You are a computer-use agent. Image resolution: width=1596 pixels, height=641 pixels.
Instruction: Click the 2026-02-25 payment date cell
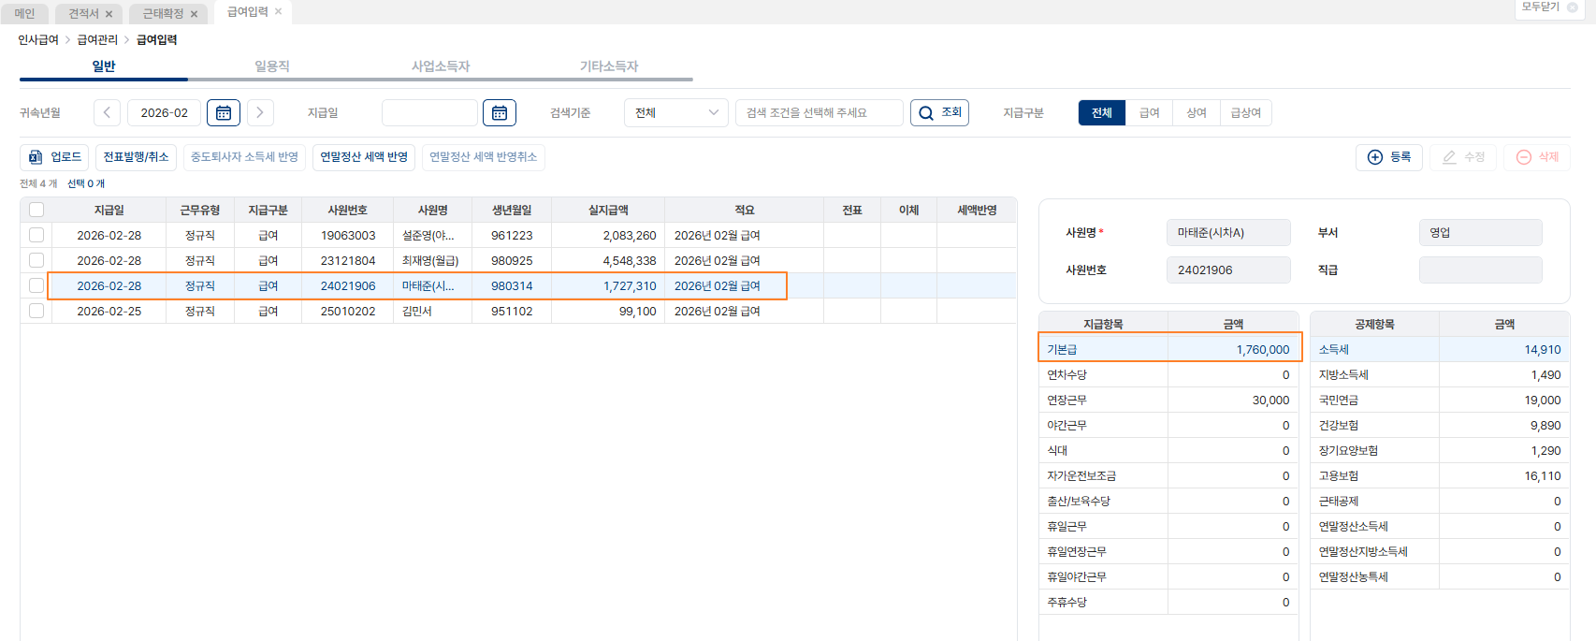(109, 311)
